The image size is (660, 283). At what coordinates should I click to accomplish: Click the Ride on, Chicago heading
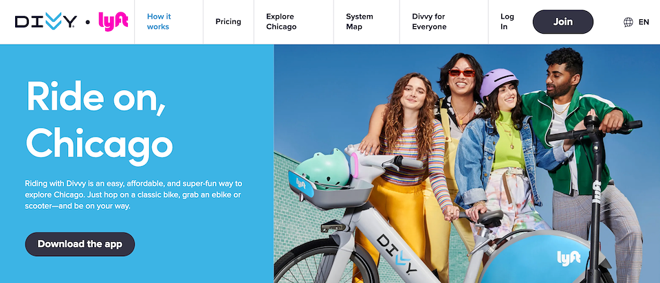point(99,119)
